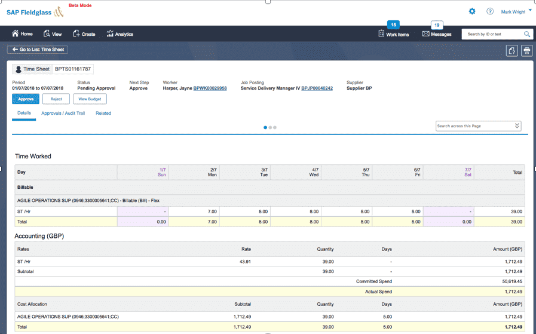536x334 pixels.
Task: Open the Work Items clipboard icon
Action: 381,33
